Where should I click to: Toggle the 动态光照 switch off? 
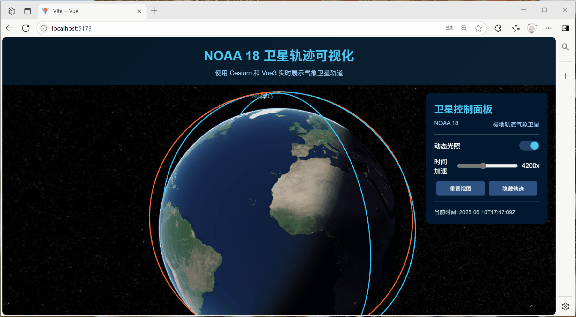[529, 146]
